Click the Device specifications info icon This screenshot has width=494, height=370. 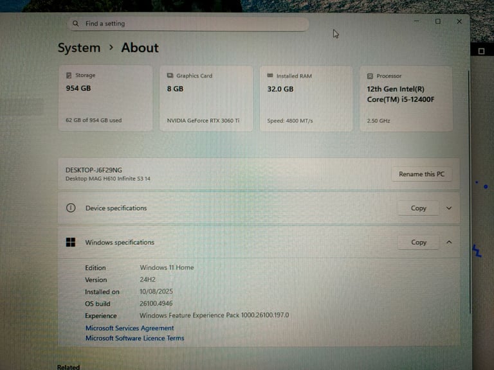pos(71,208)
